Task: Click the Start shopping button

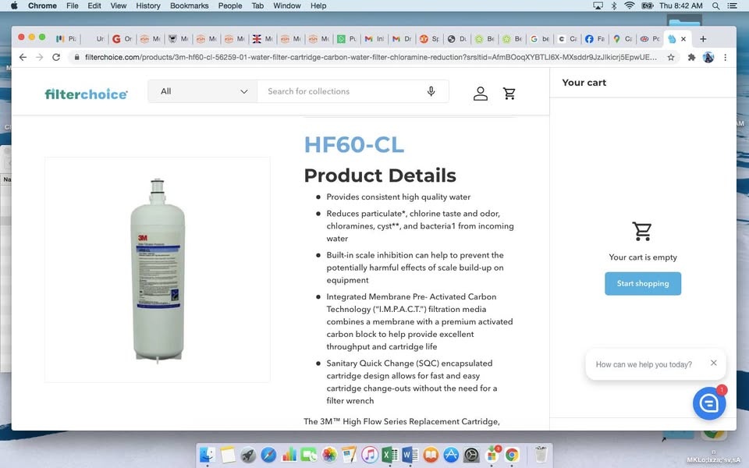Action: coord(643,284)
